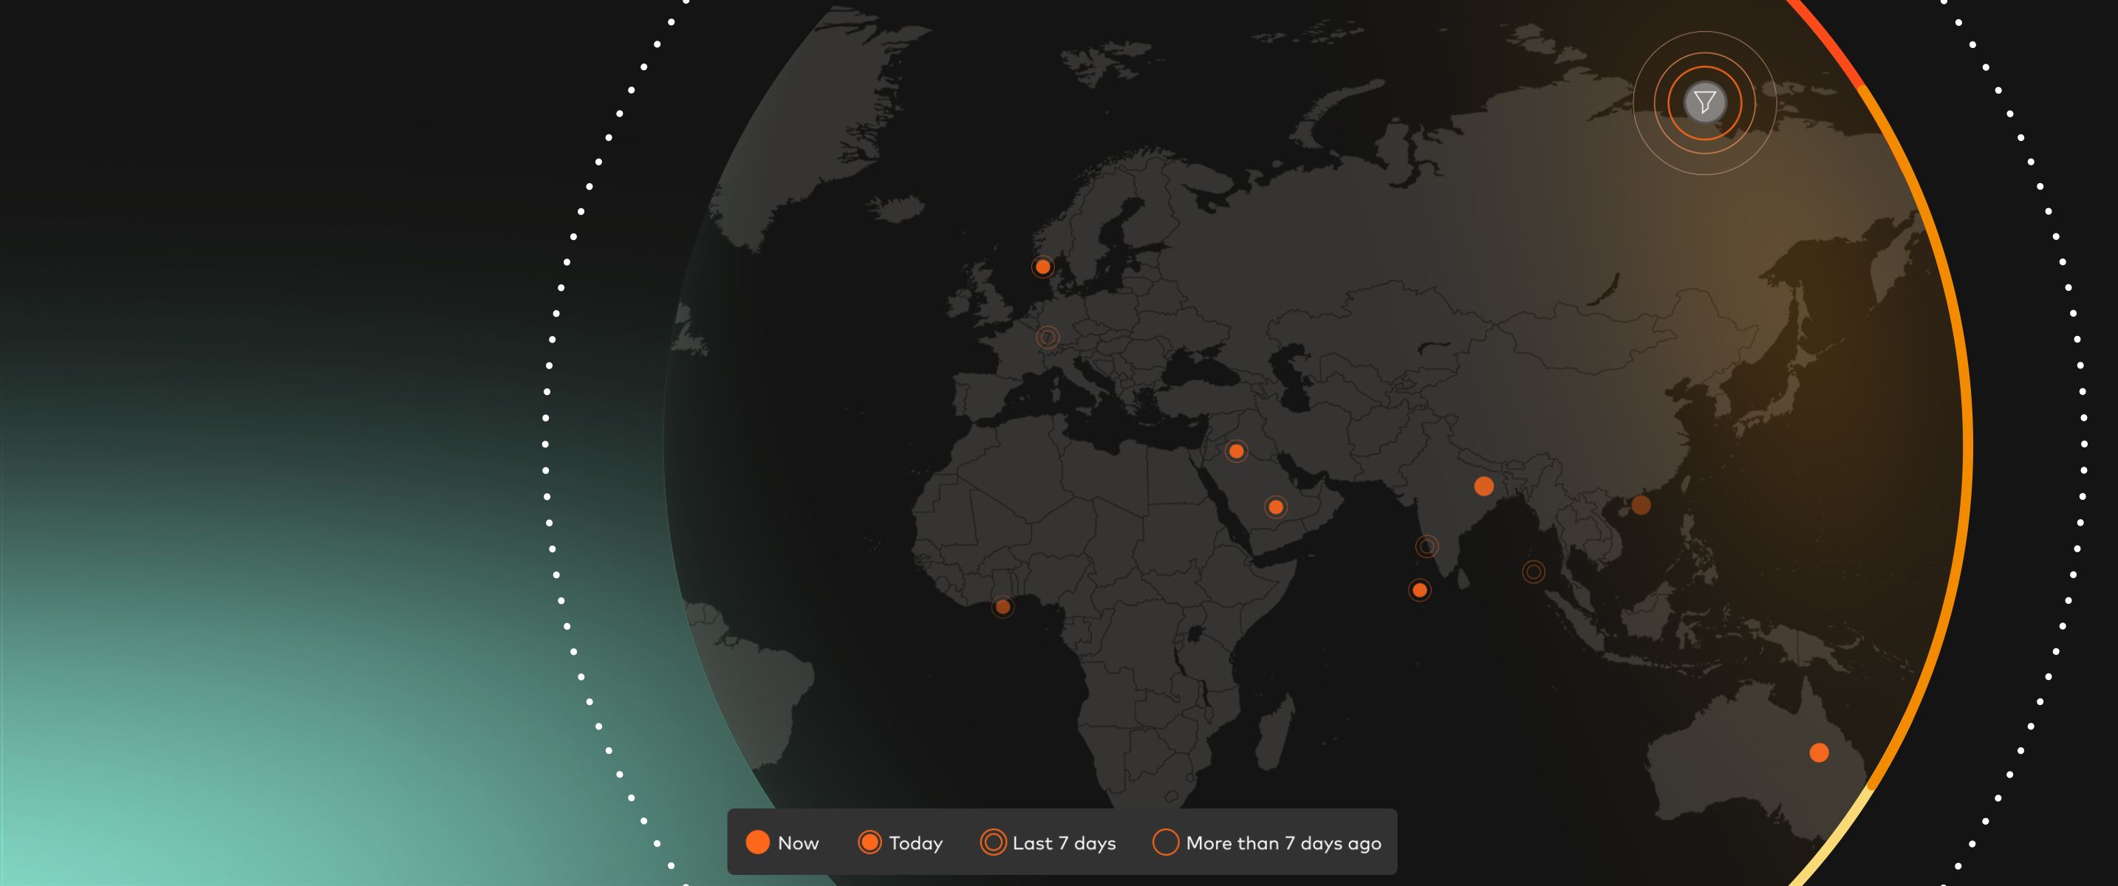The image size is (2118, 886).
Task: Select the Today legend label
Action: tap(915, 843)
